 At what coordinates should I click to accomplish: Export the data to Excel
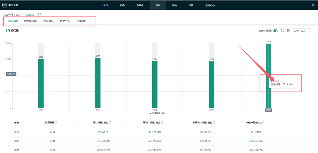[x=289, y=31]
